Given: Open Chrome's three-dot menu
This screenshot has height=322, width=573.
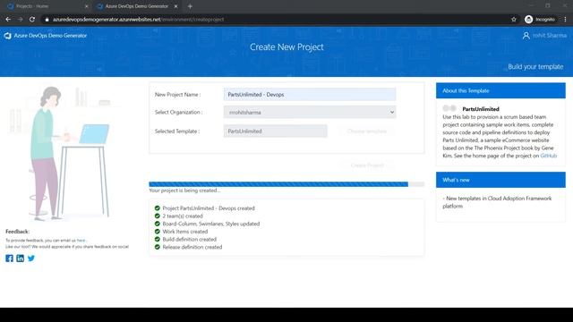Looking at the screenshot, I should click(565, 20).
